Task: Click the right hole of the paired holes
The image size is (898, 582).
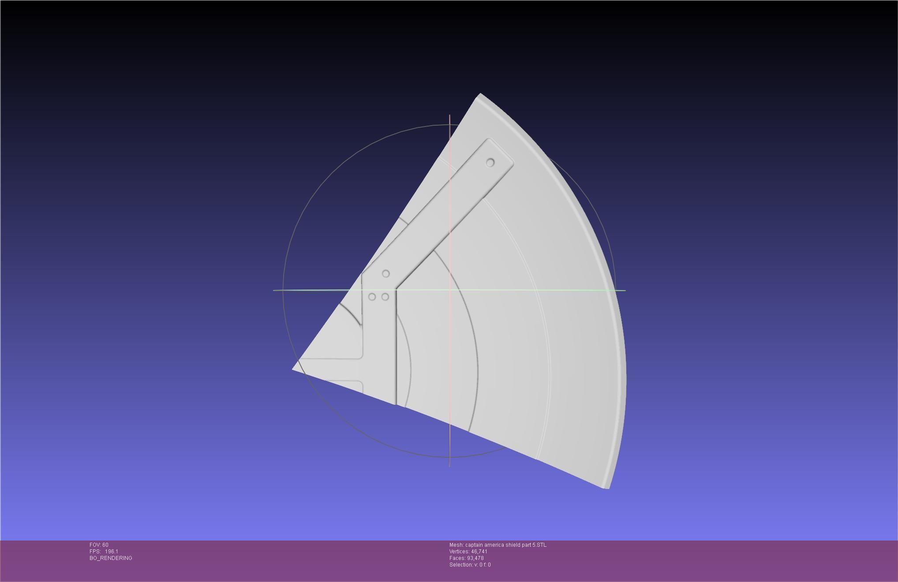Action: coord(385,297)
